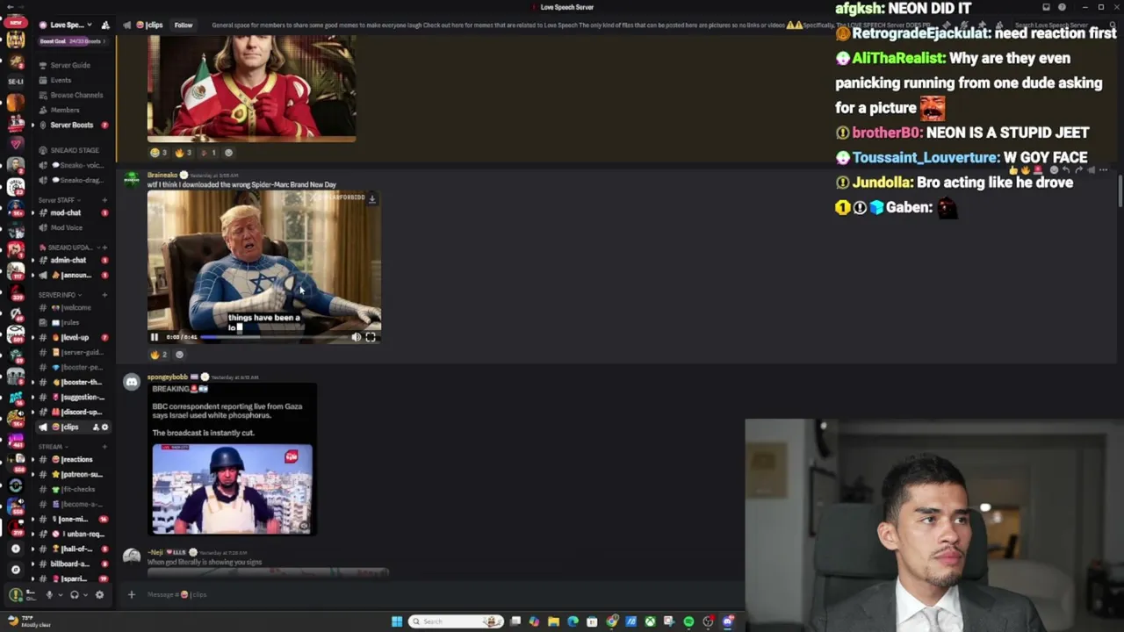Open the rules channel

pos(70,322)
